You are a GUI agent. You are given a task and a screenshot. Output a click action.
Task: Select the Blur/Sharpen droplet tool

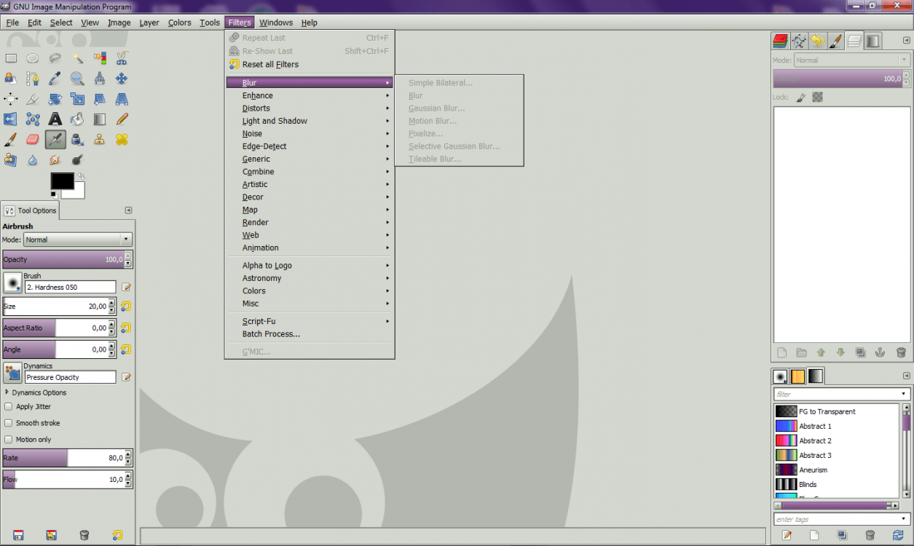[x=33, y=159]
